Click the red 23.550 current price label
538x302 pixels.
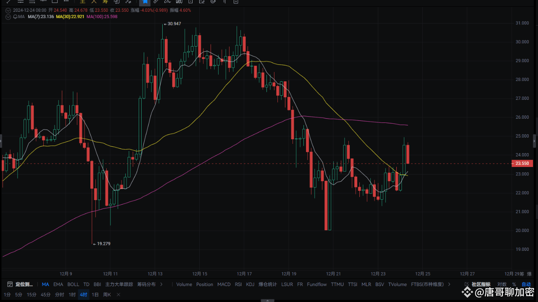(522, 163)
